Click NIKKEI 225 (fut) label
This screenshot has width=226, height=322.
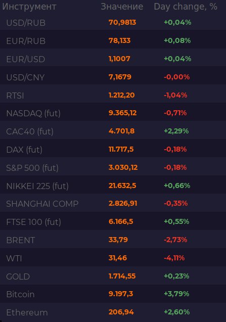[37, 186]
